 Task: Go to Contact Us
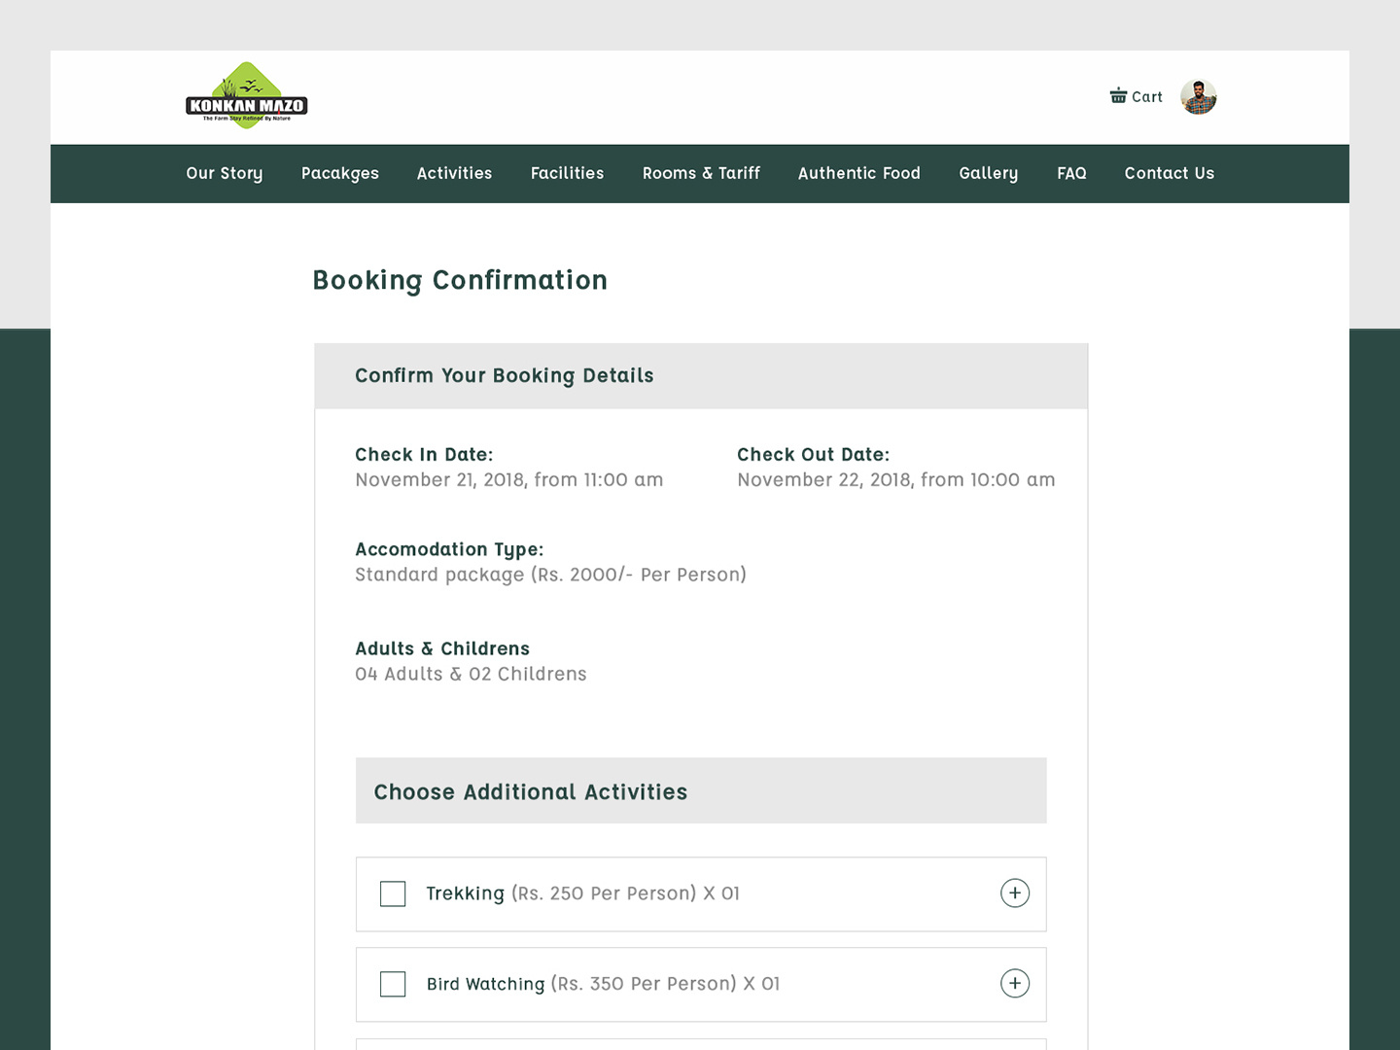pyautogui.click(x=1169, y=173)
